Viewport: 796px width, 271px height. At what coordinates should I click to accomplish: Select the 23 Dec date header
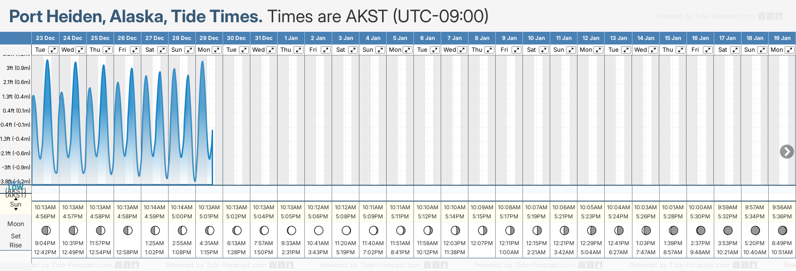(x=45, y=38)
